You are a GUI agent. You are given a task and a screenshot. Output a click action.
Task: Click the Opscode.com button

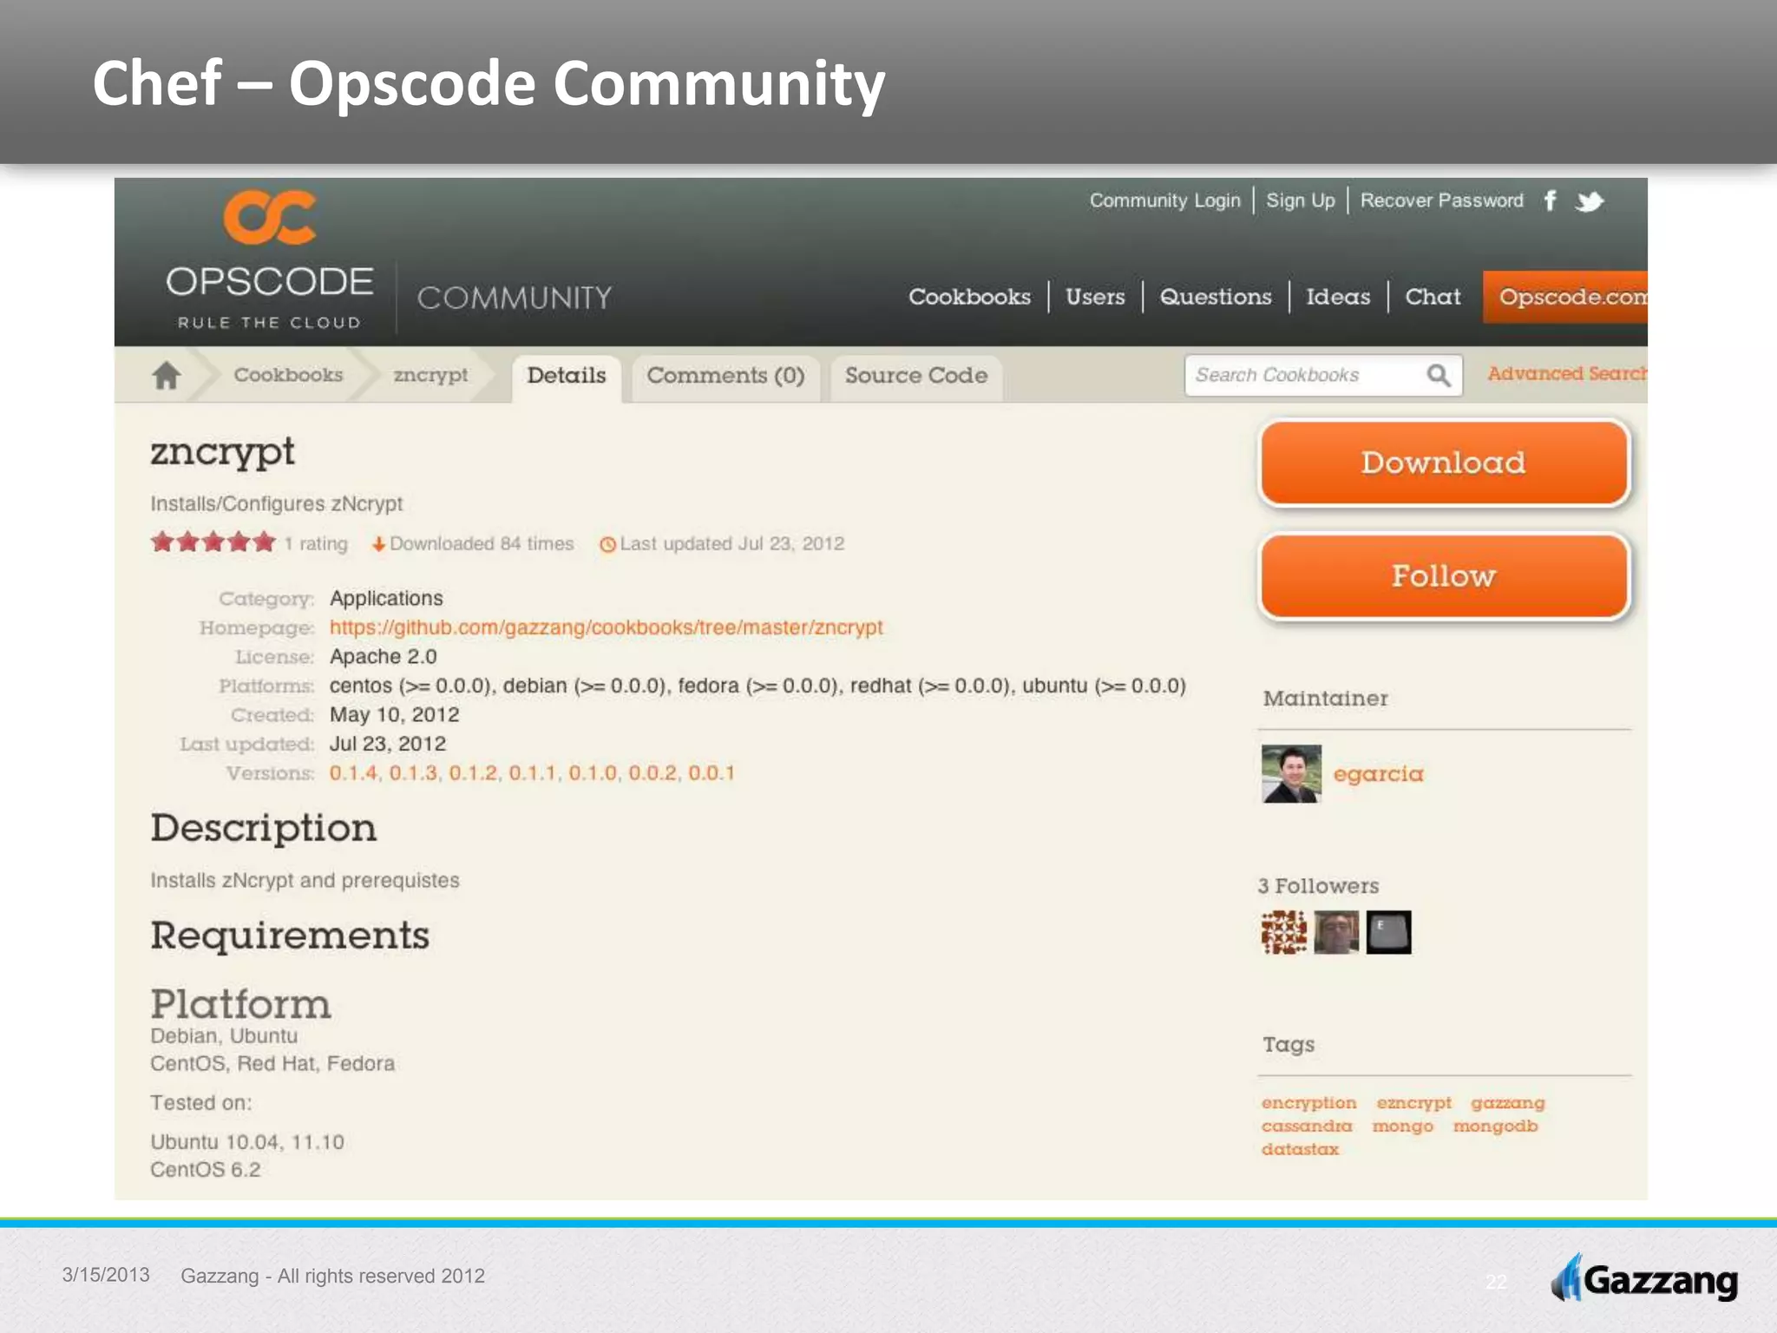(x=1565, y=297)
